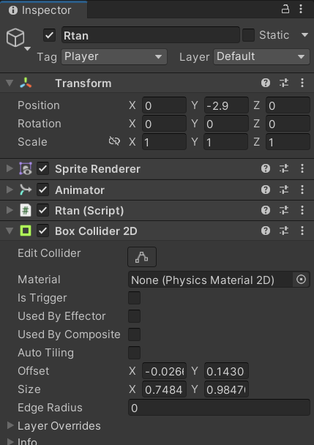314x445 pixels.
Task: Open Box Collider 2D presets icon
Action: point(284,231)
